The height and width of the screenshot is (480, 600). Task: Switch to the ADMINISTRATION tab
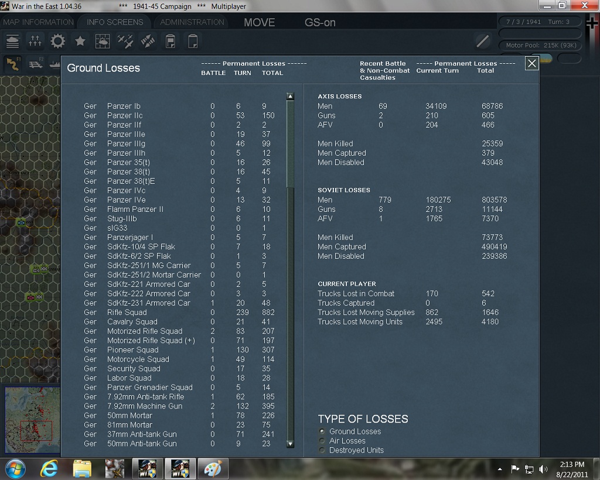click(192, 22)
